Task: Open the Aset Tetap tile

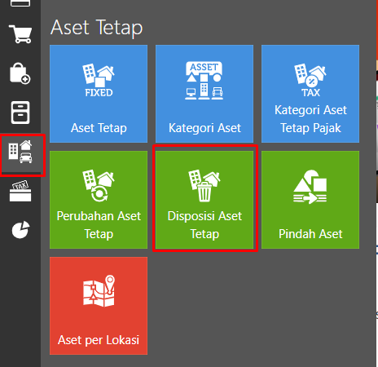Action: 99,94
